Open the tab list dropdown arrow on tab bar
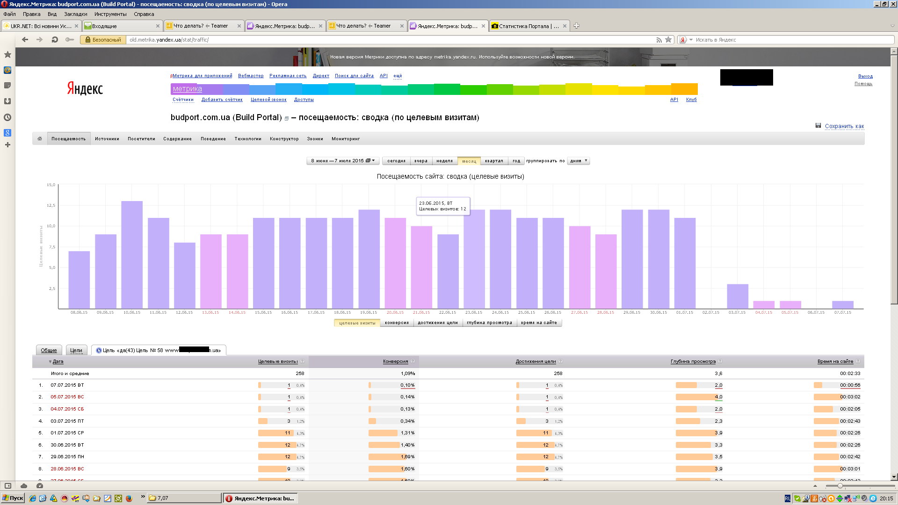Screen dimensions: 898x505 [x=892, y=26]
